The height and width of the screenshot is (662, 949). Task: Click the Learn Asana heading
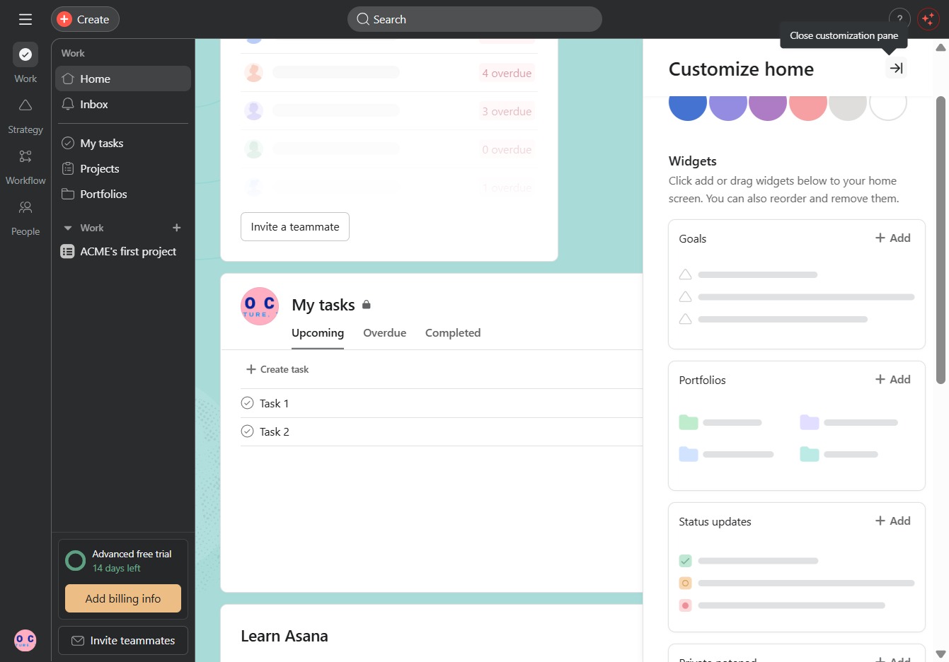[284, 636]
